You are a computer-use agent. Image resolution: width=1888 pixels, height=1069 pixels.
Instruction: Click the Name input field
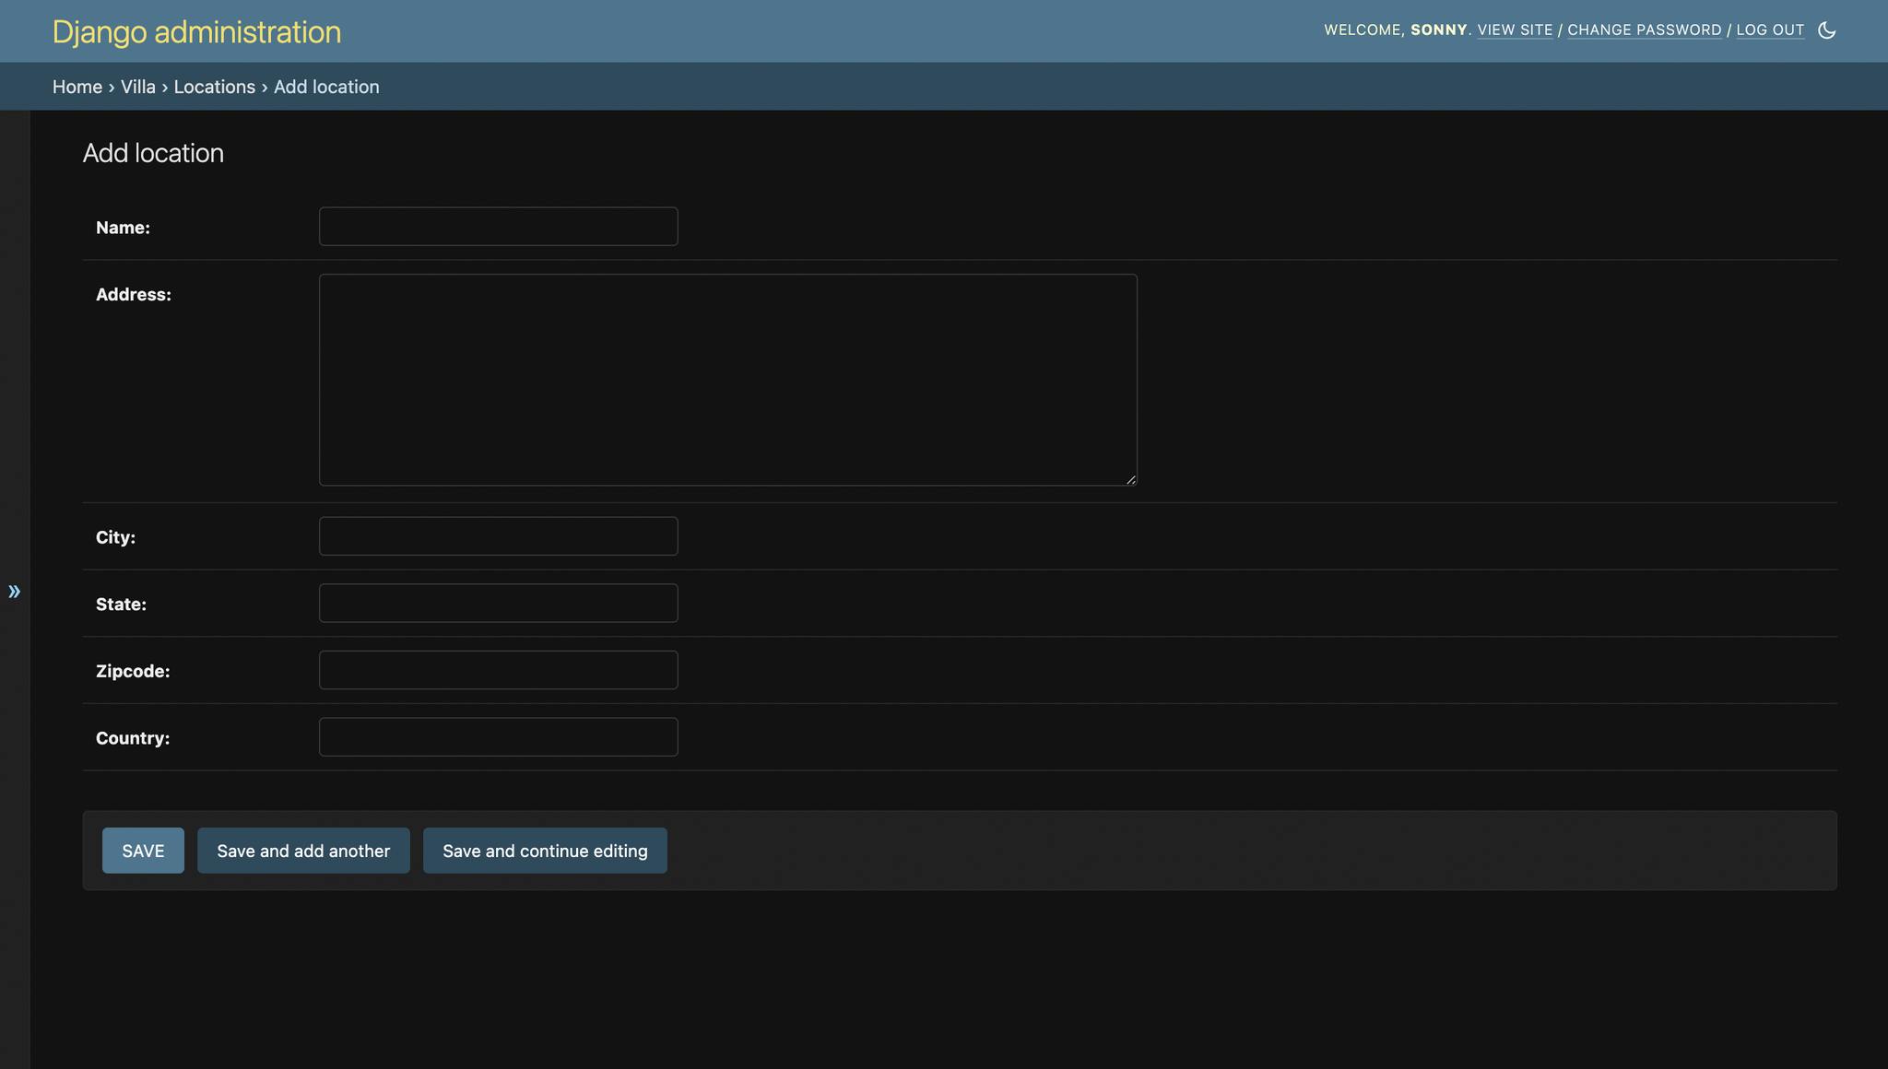click(x=498, y=227)
